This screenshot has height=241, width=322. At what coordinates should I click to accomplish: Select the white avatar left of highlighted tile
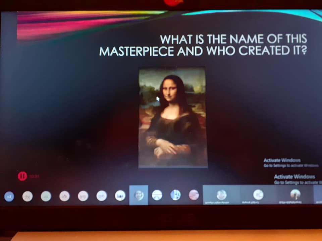[120, 195]
